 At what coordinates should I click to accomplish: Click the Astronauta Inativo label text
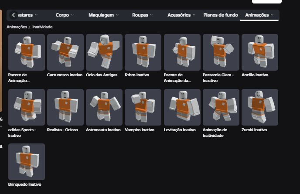[103, 130]
